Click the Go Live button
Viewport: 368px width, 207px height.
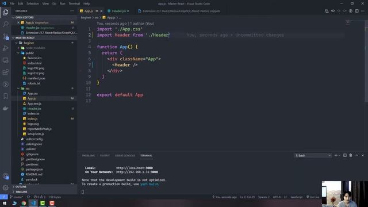coord(313,197)
